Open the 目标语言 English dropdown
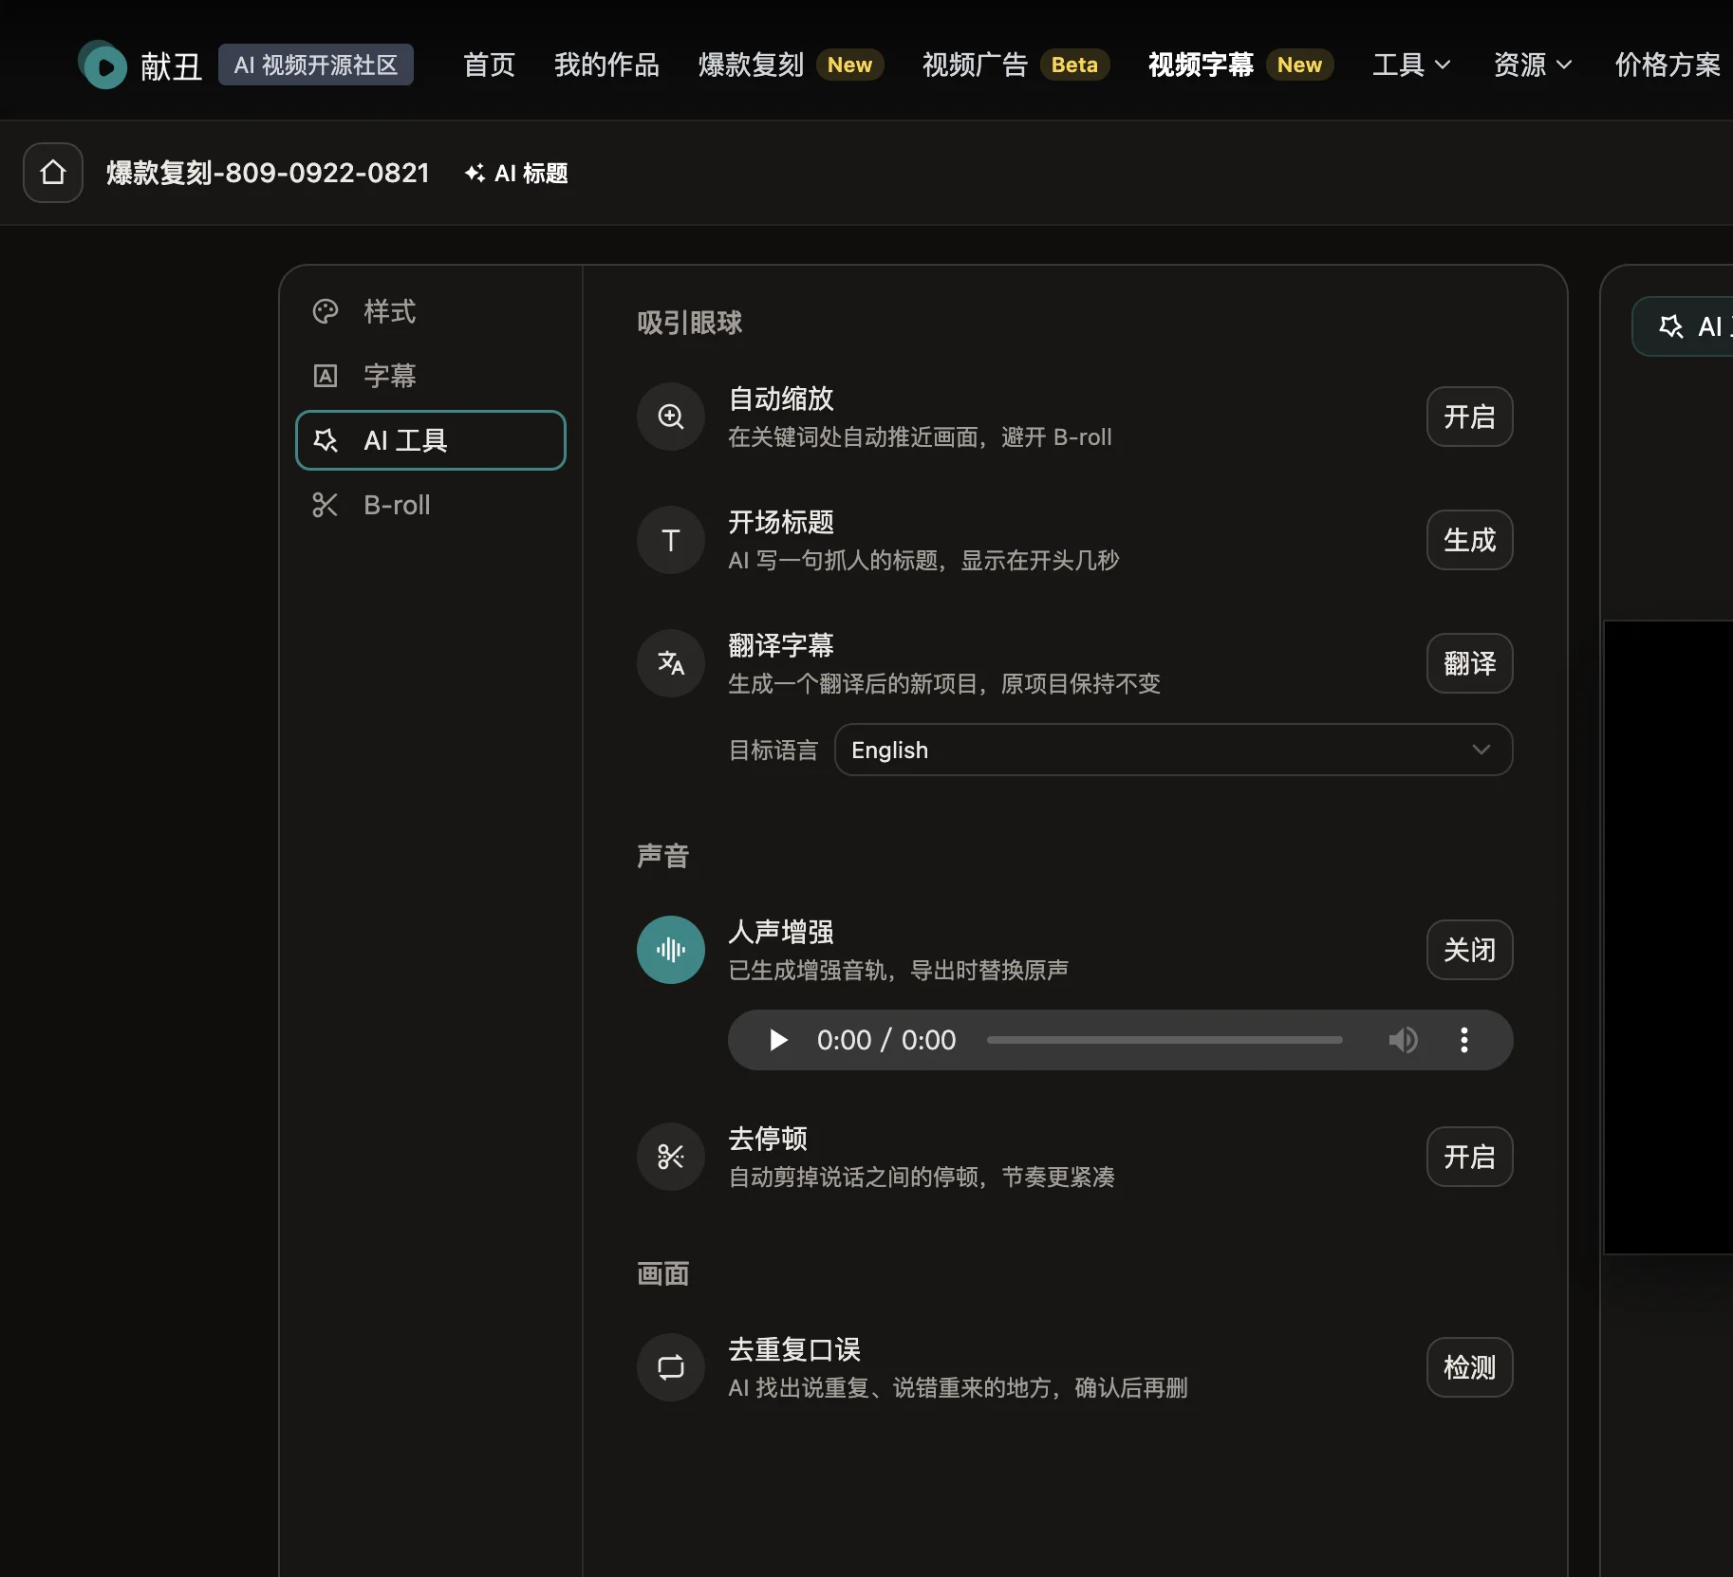 coord(1173,750)
